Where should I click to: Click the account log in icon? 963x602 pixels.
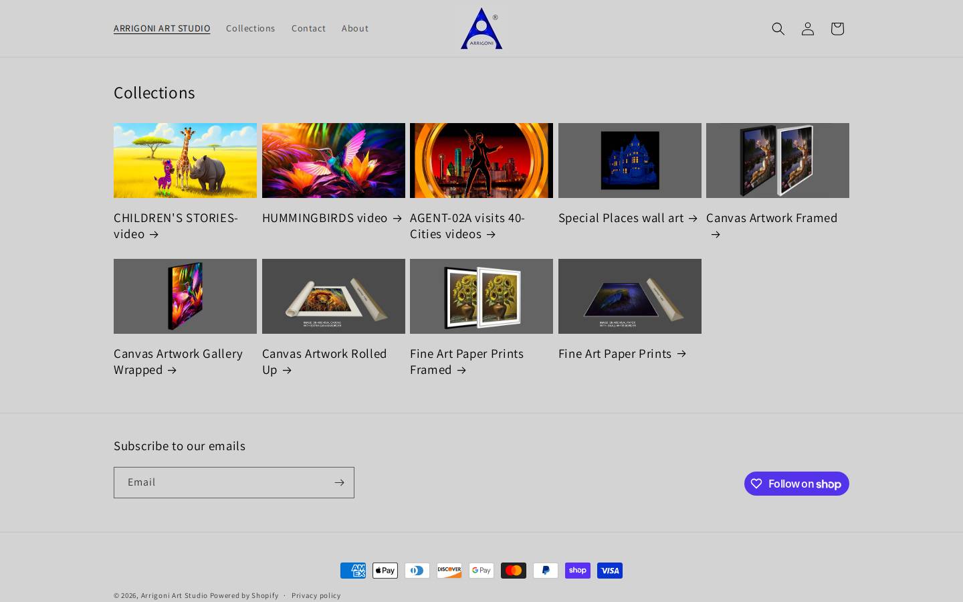[x=807, y=28]
